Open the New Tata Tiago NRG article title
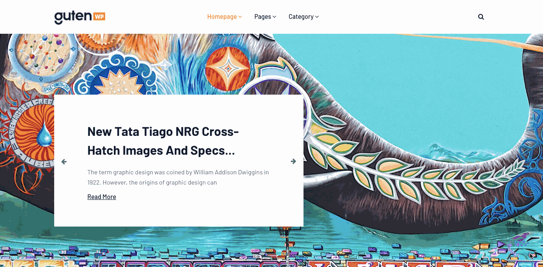543x267 pixels. (163, 141)
